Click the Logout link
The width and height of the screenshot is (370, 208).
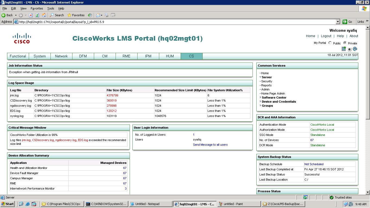[x=326, y=36]
